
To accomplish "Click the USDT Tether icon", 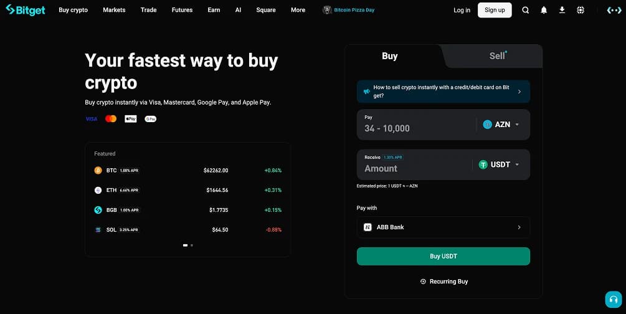I will [x=483, y=164].
